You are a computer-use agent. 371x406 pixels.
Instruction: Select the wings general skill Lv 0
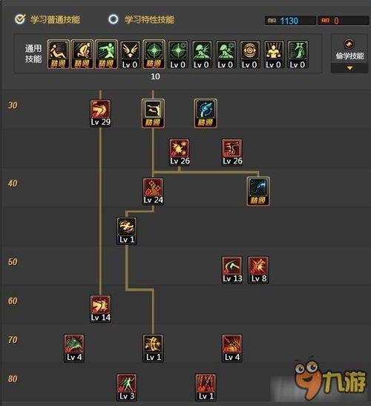tap(130, 54)
